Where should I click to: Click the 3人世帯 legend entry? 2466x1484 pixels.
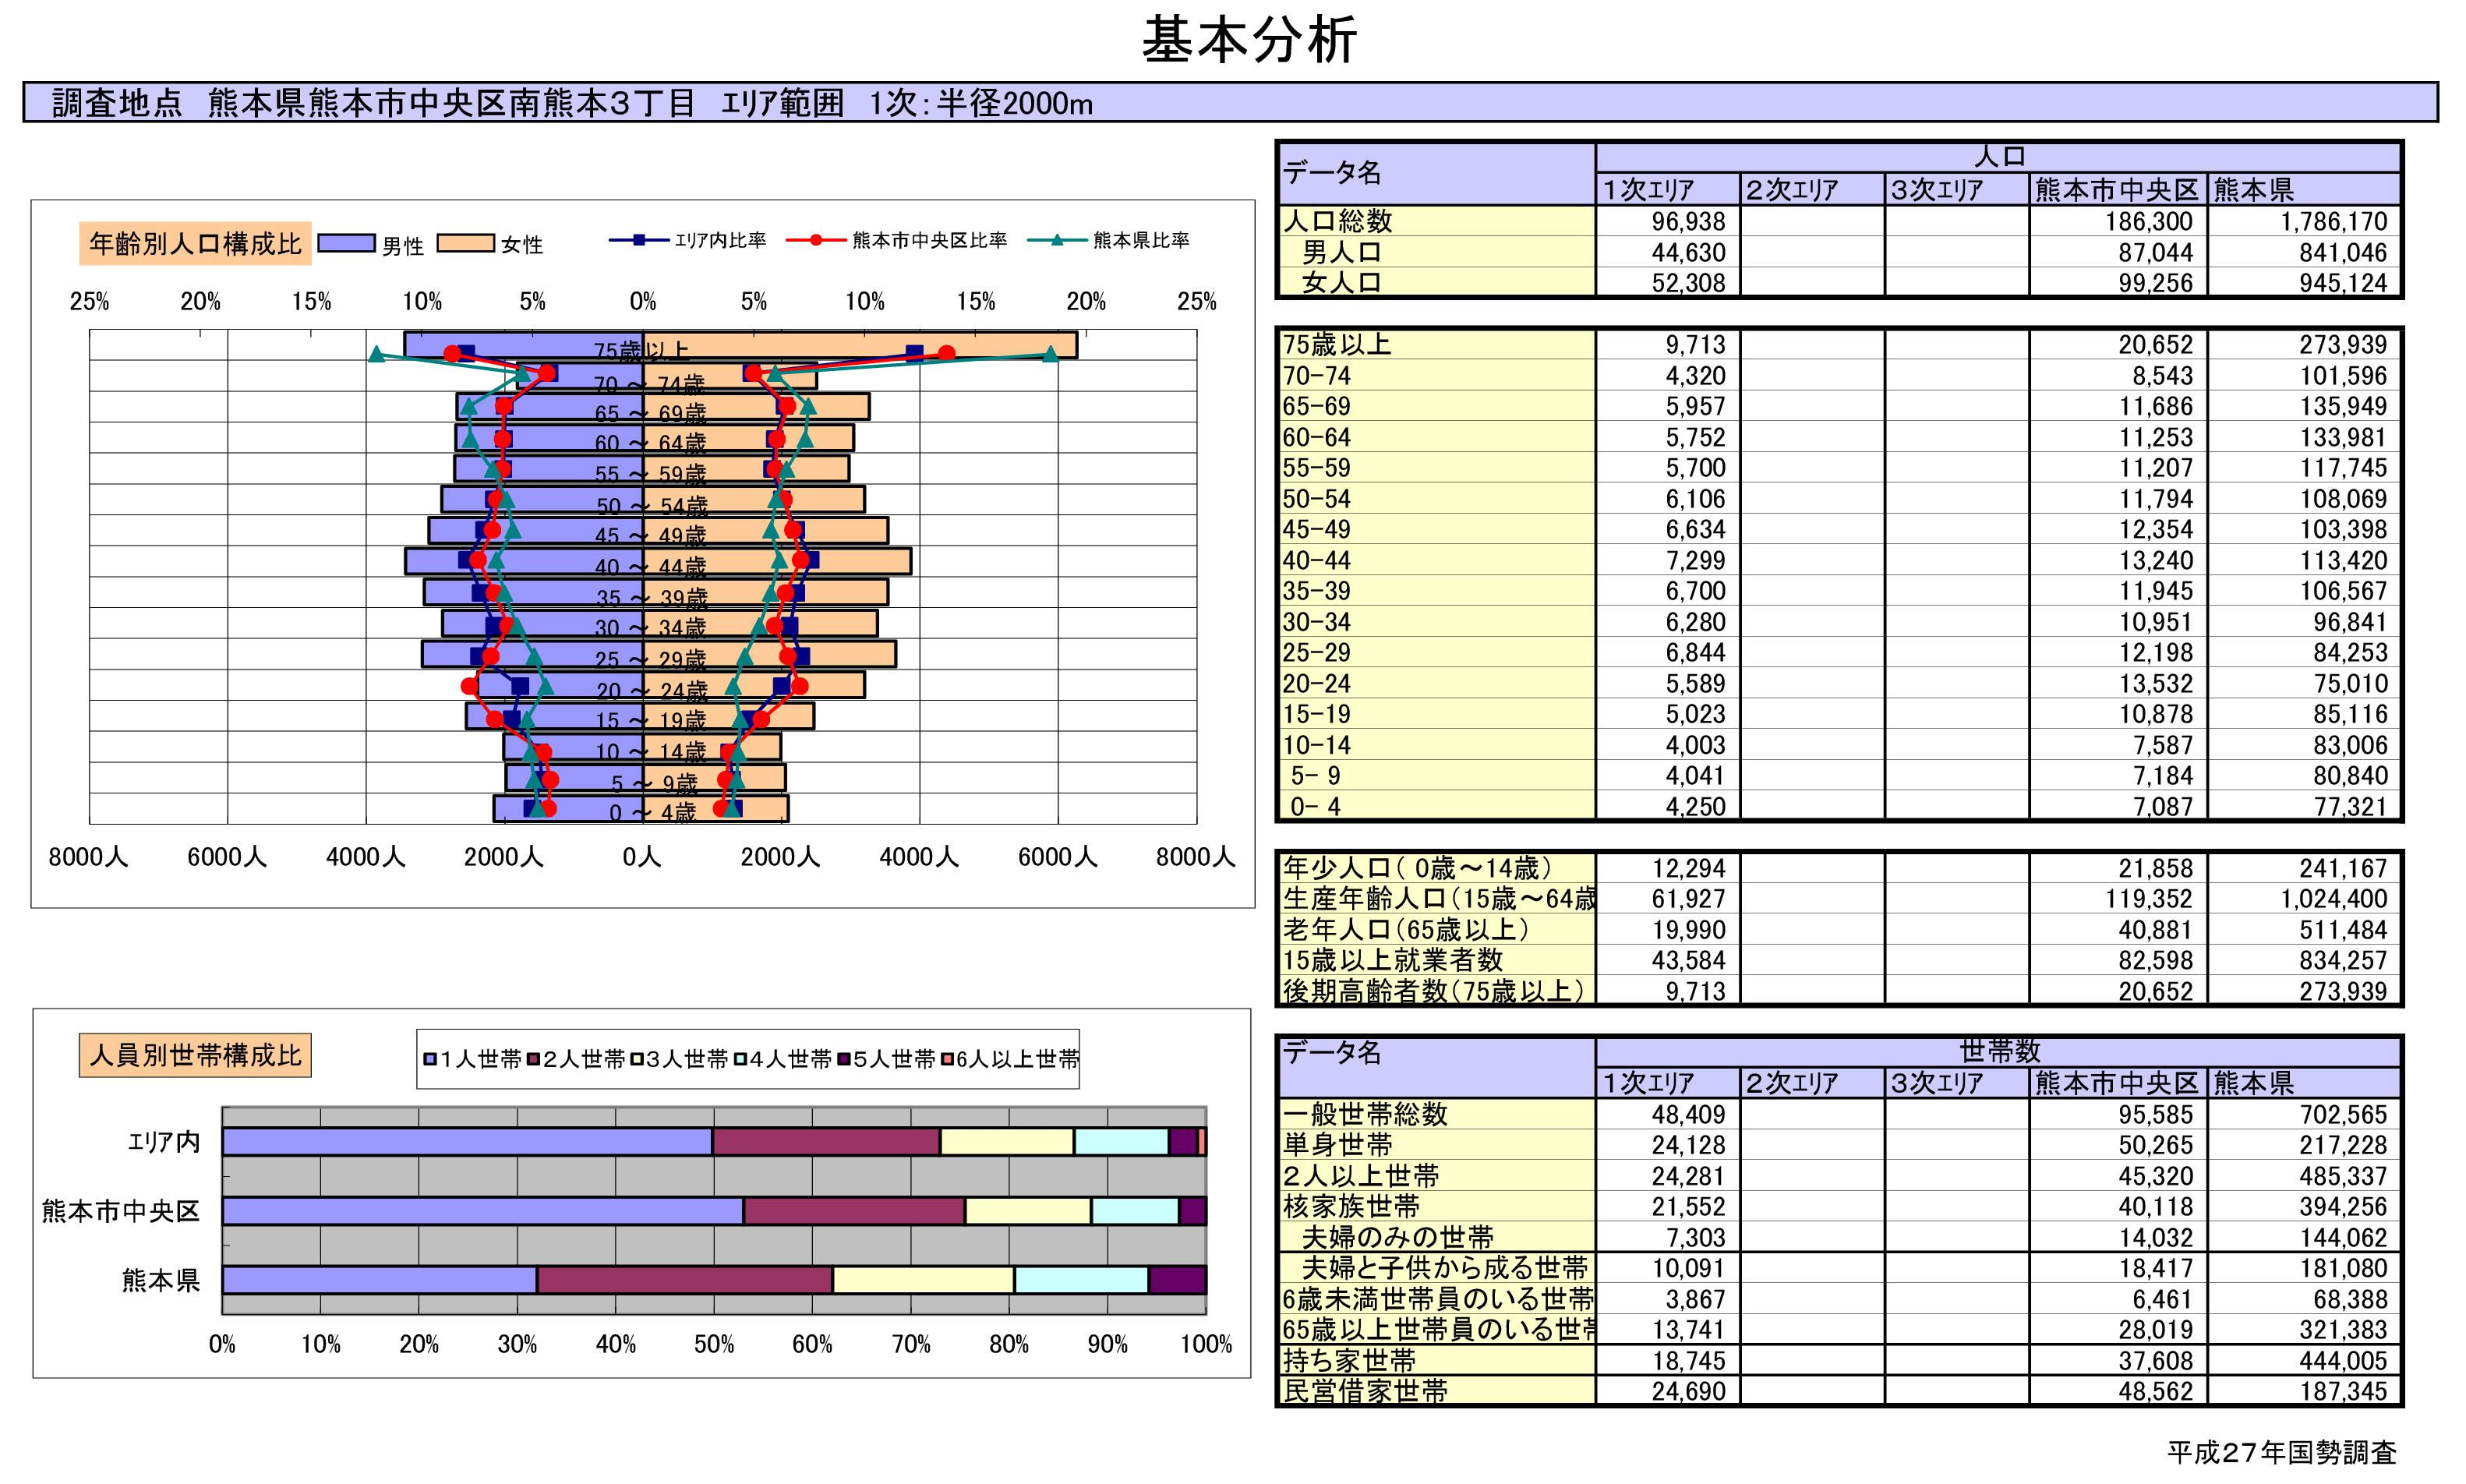pos(679,1059)
